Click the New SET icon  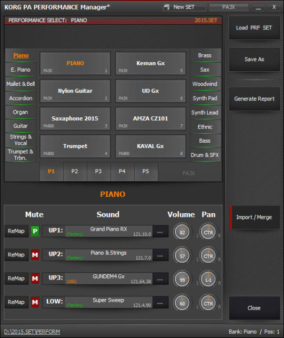166,7
